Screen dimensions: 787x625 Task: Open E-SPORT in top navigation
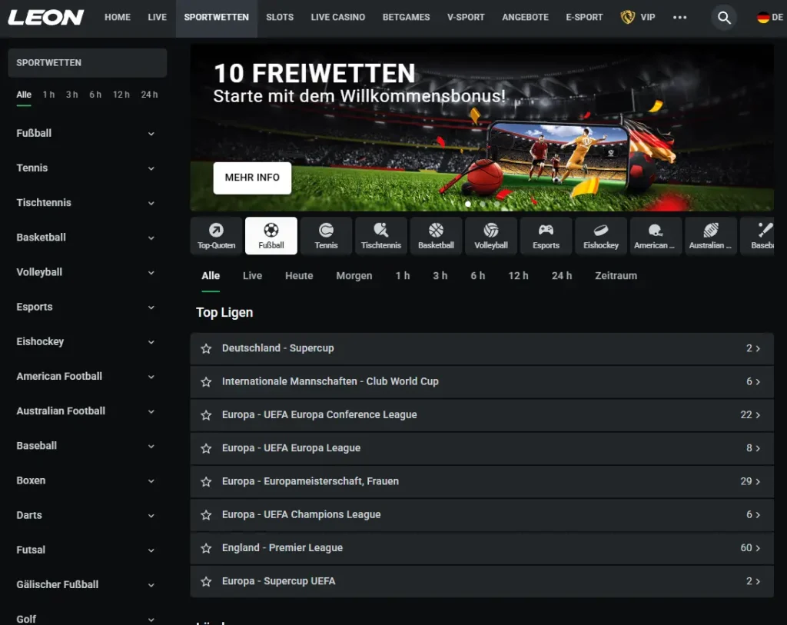584,18
